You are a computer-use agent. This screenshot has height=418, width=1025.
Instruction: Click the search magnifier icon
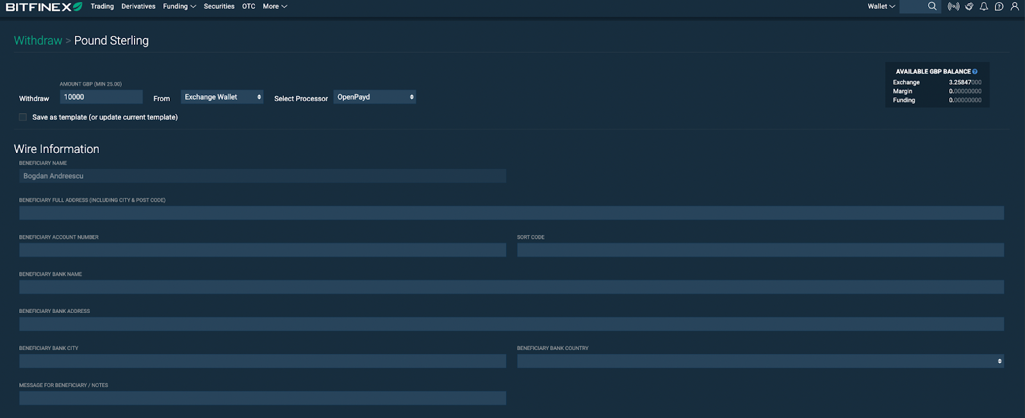coord(932,6)
